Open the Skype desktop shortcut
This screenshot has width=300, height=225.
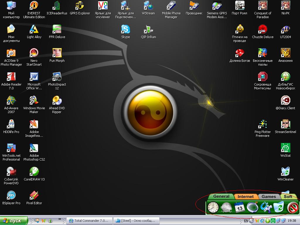click(x=125, y=30)
